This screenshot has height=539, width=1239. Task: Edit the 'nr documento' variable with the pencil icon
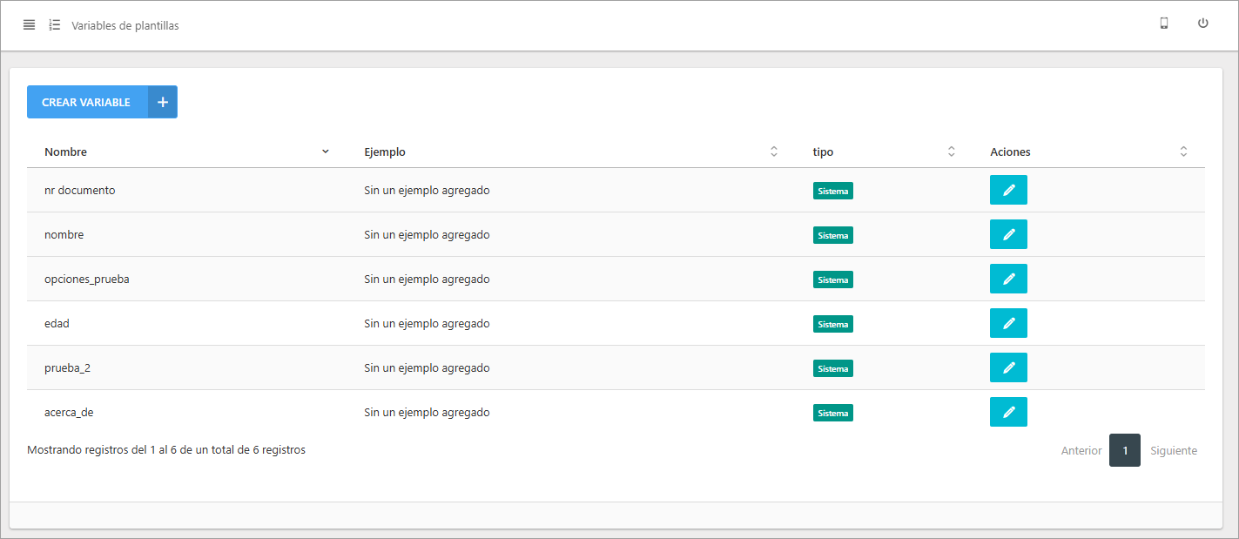[1008, 190]
